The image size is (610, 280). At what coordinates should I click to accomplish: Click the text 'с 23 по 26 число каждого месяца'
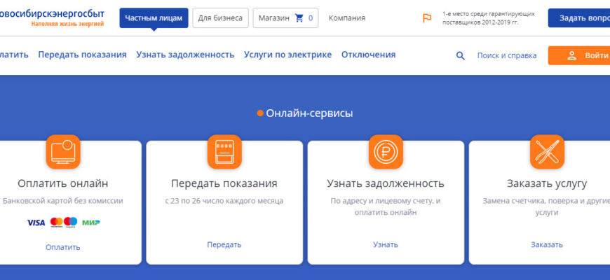point(224,201)
